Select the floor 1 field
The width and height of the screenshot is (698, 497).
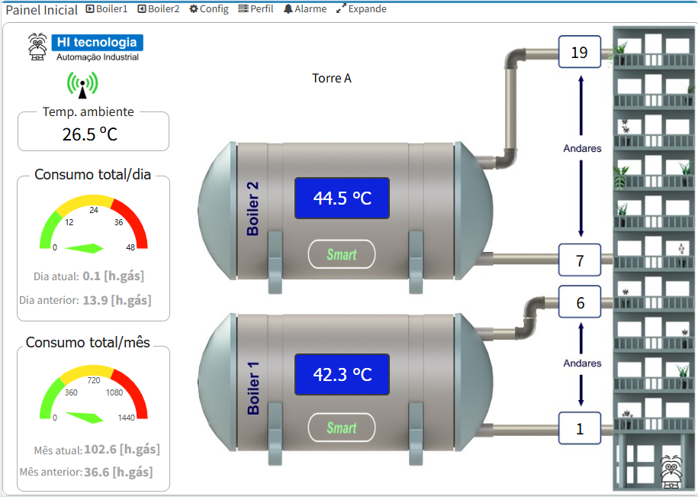pyautogui.click(x=579, y=428)
